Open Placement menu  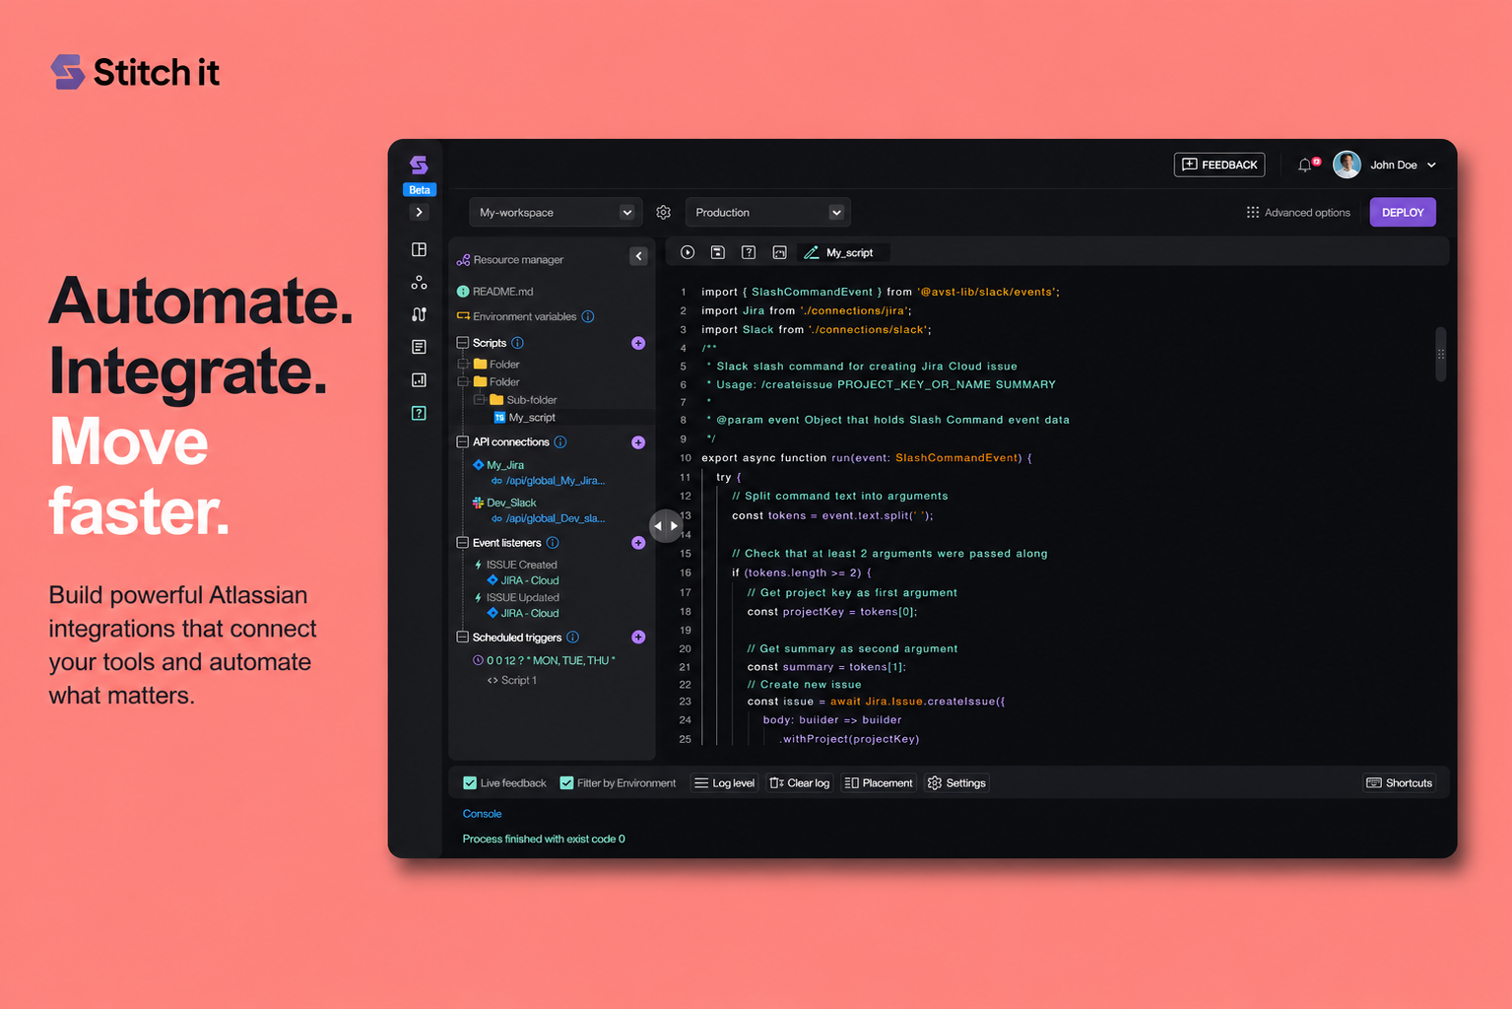pyautogui.click(x=879, y=783)
